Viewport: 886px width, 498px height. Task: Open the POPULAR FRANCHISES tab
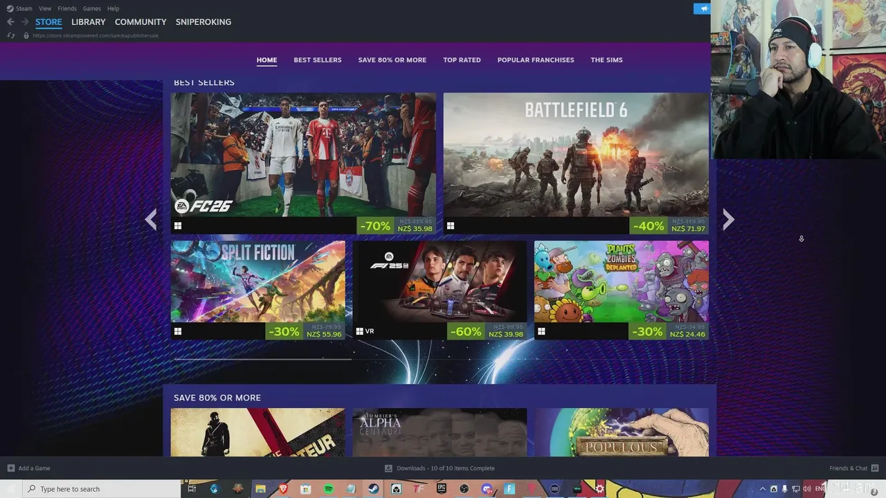click(x=536, y=60)
